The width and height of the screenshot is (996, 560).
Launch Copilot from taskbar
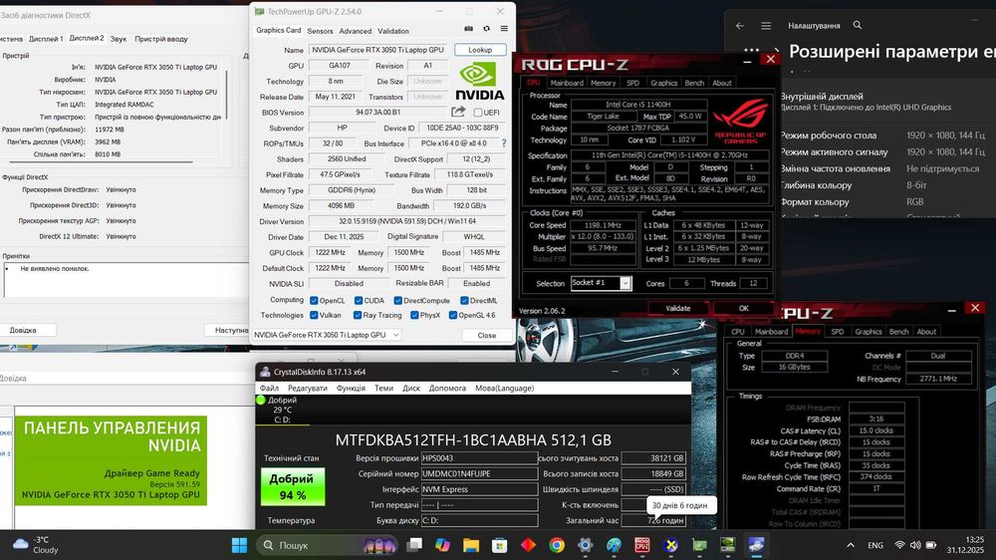coord(443,545)
